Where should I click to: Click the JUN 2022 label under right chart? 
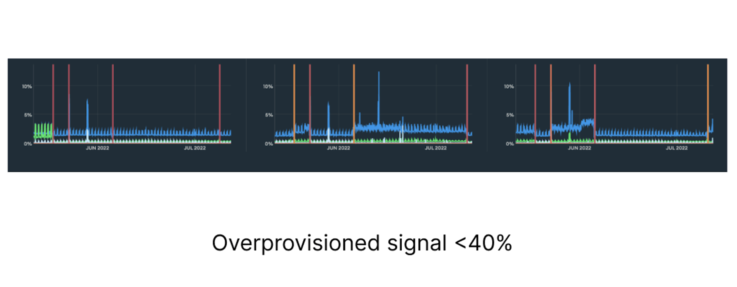(x=579, y=148)
